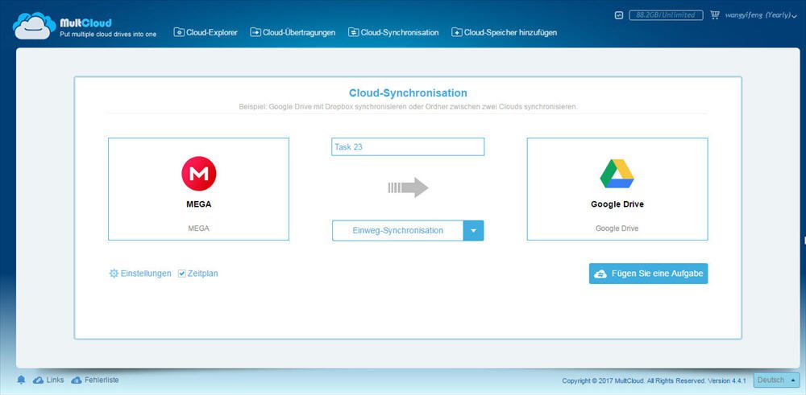Click the Cloud-Synchronisation heading text

[408, 93]
